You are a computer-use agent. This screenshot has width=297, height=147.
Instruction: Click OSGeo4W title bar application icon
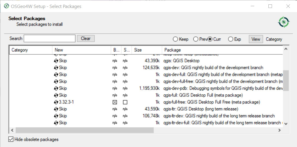coord(6,6)
